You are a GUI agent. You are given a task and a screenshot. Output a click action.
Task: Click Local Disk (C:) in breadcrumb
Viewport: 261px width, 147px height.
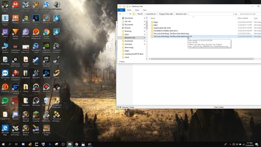[x=151, y=14]
